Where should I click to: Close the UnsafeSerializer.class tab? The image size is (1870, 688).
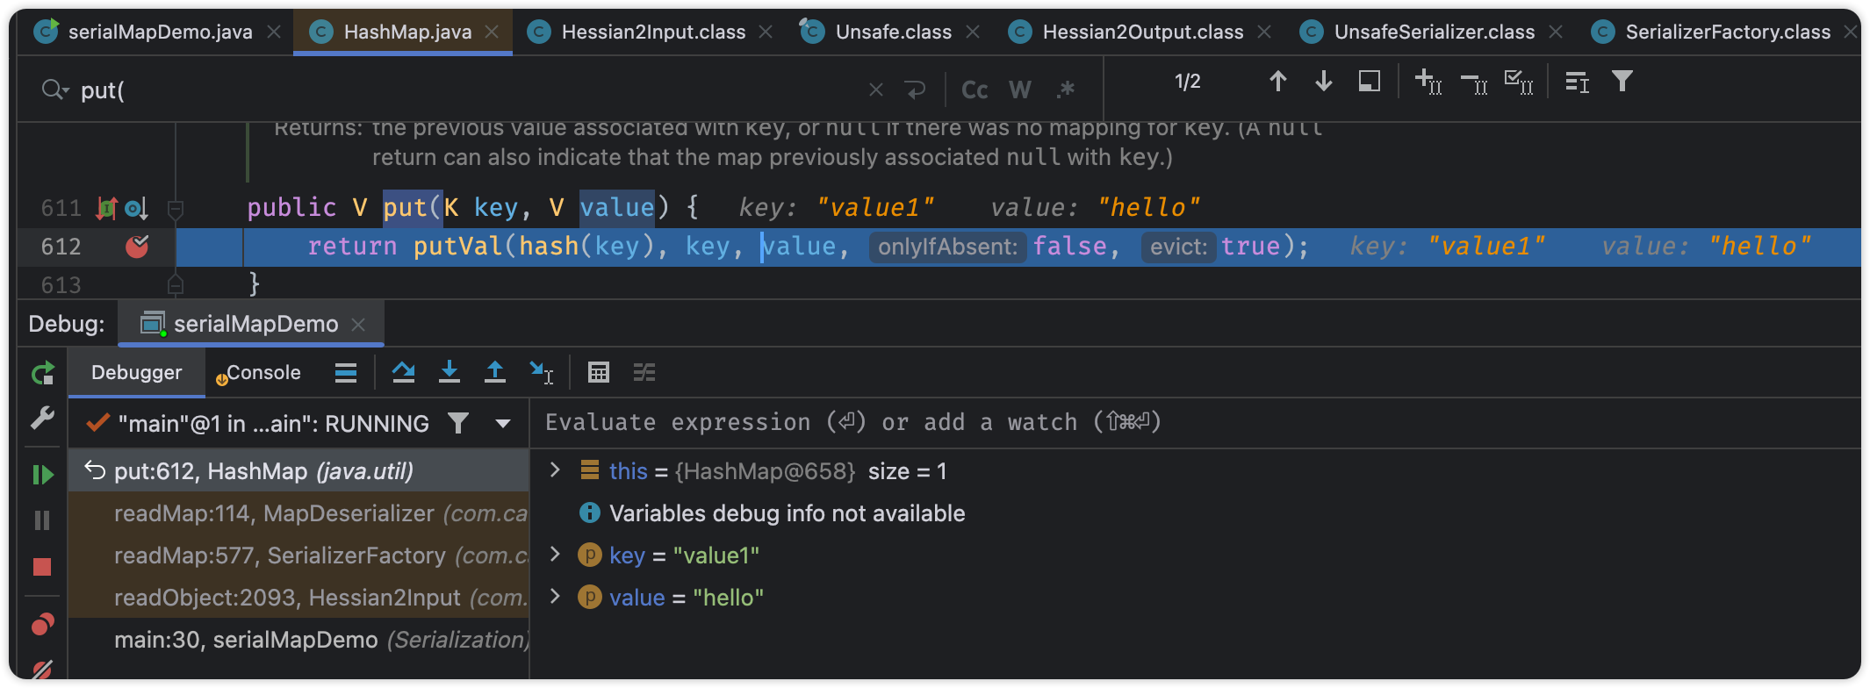coord(1556,32)
